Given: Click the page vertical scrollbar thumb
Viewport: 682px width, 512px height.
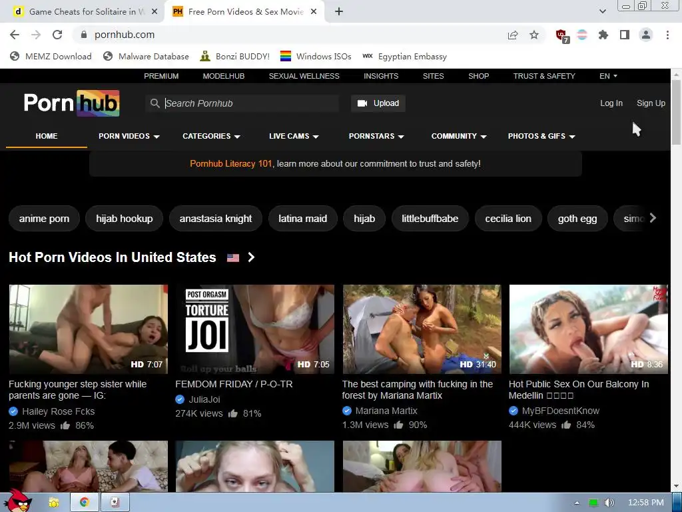Looking at the screenshot, I should coord(676,112).
